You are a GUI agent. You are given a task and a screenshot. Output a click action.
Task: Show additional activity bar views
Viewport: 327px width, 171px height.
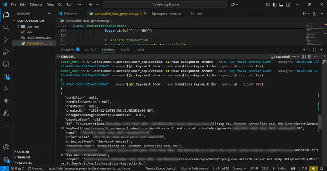(6, 125)
